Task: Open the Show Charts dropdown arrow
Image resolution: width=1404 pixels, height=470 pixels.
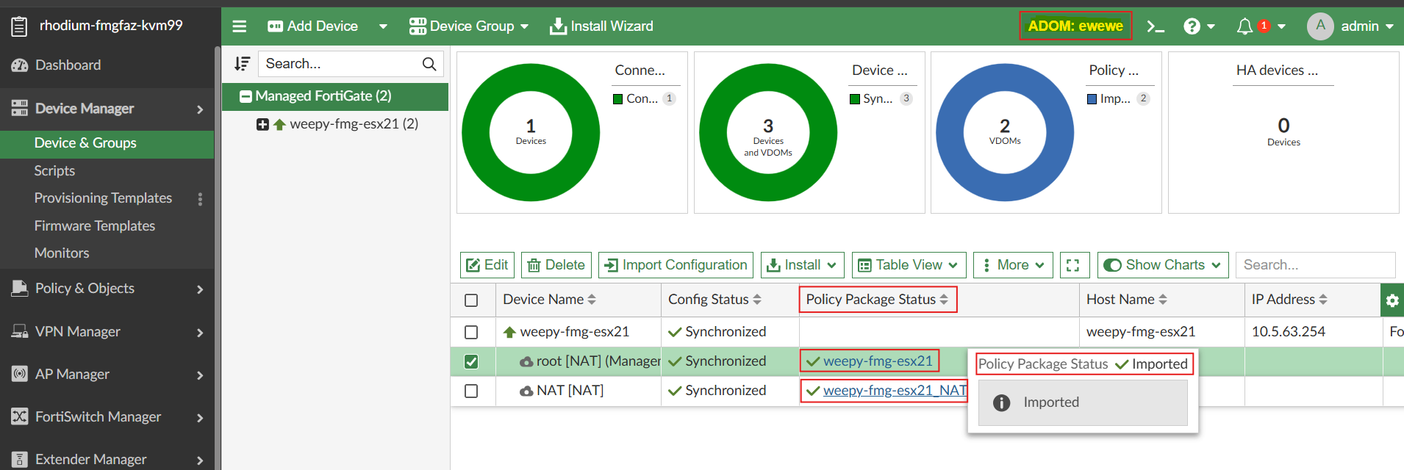Action: (1216, 265)
